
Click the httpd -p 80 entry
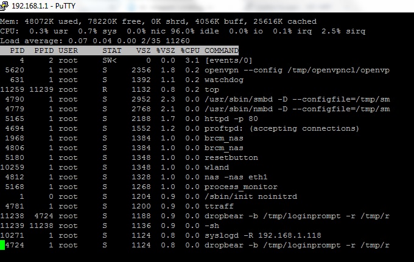click(x=231, y=119)
